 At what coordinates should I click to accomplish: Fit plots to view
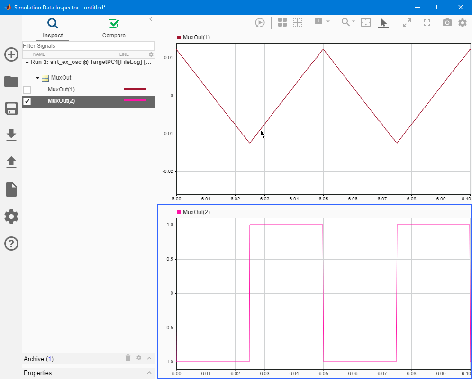(426, 22)
